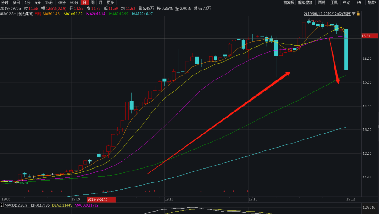The height and width of the screenshot is (214, 379).
Task: Click the red 2019-9-6 date marker
Action: point(97,199)
